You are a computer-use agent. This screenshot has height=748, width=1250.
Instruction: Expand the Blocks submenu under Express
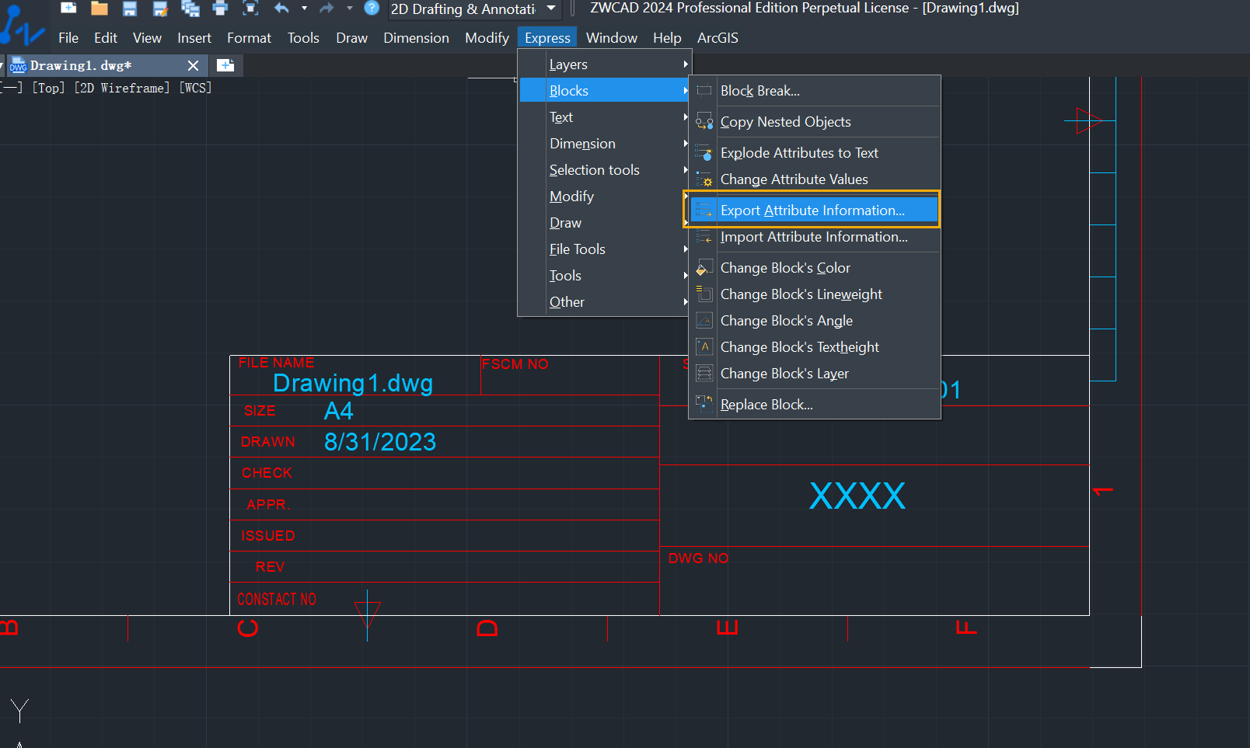pos(605,91)
